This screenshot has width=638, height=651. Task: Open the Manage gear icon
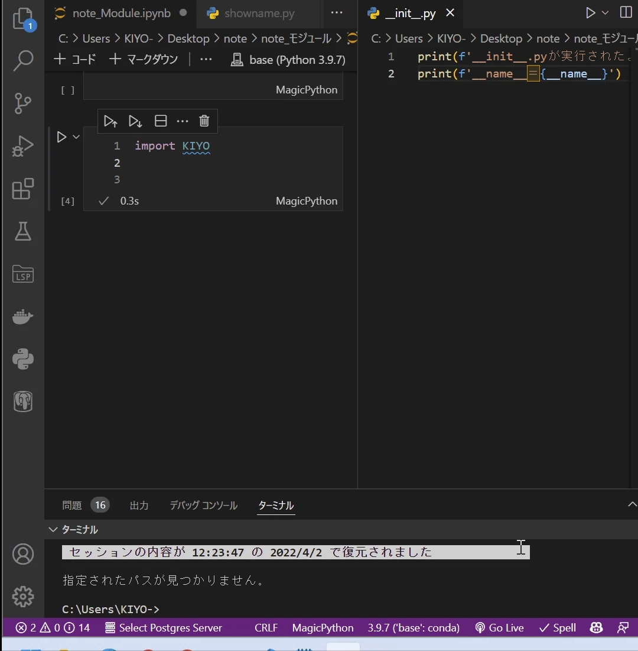pos(23,597)
